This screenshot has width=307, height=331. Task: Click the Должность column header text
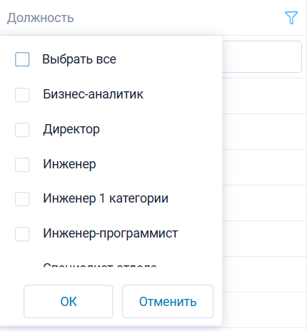[41, 18]
